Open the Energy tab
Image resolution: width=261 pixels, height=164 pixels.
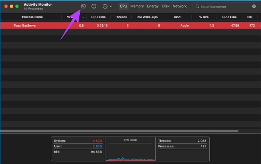click(153, 6)
